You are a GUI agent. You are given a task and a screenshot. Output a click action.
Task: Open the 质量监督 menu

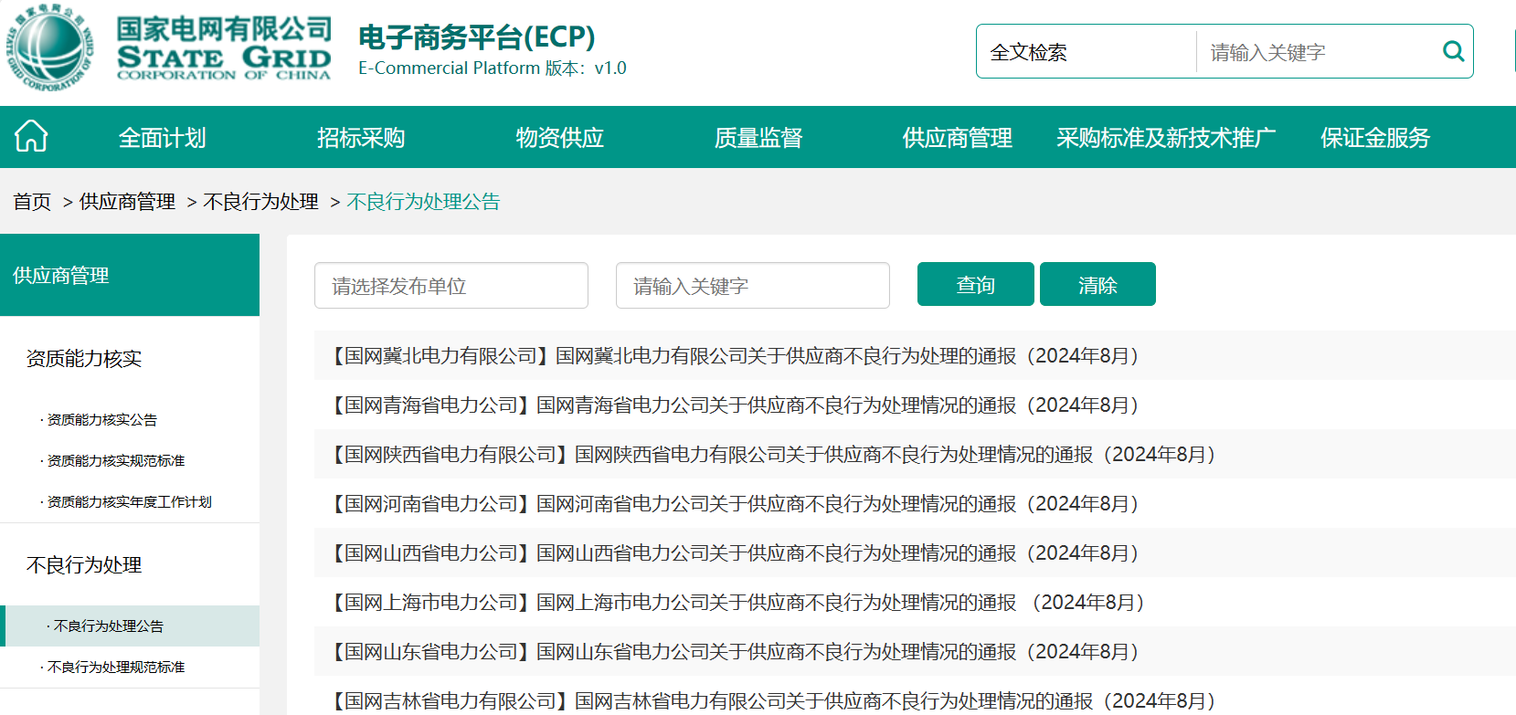[758, 138]
